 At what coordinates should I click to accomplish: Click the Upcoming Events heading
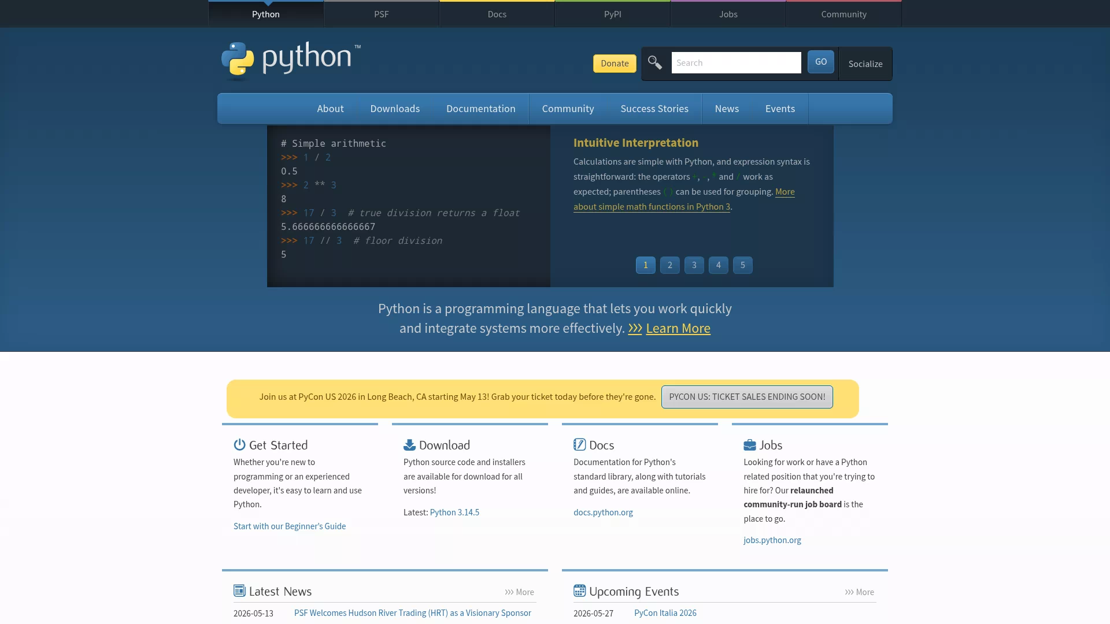coord(634,592)
